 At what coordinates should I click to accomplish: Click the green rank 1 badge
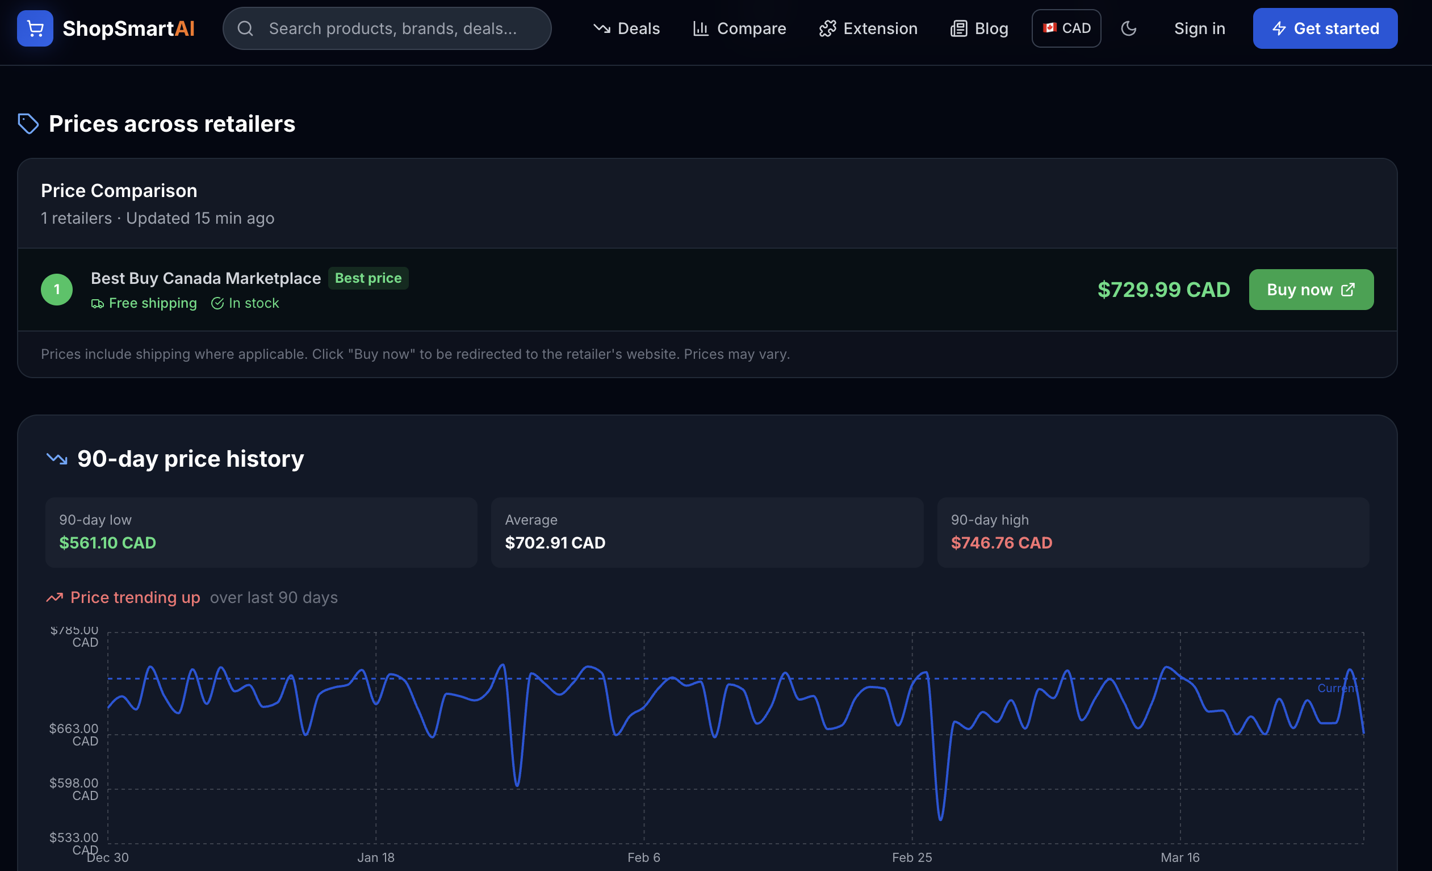(56, 290)
